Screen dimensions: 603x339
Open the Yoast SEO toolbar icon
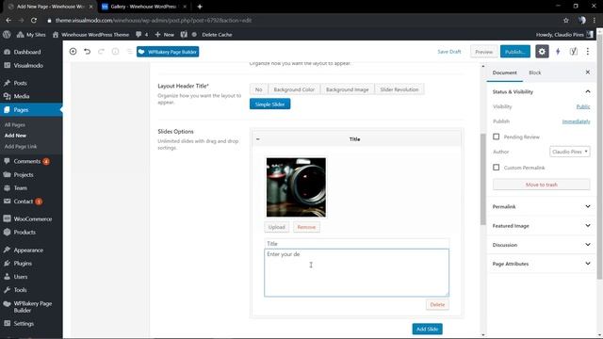[x=573, y=52]
